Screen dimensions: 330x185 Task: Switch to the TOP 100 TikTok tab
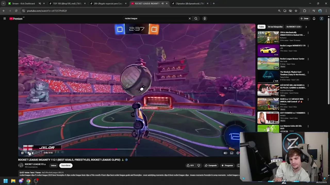[67, 4]
